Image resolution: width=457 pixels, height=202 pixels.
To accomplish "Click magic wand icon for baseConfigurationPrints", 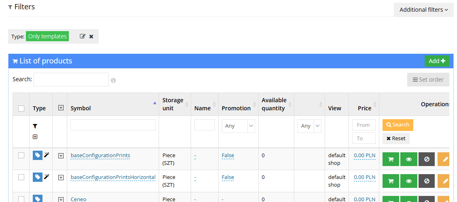I will point(47,155).
